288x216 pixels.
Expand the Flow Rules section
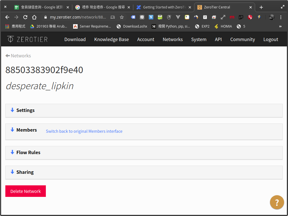coord(144,153)
